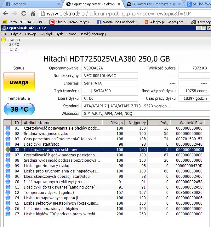211x227 pixels.
Task: Select row 'Liczba remapowanych operacji'
Action: 104,198
